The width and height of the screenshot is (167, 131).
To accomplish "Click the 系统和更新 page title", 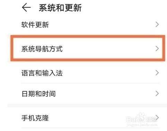I will 60,8.
